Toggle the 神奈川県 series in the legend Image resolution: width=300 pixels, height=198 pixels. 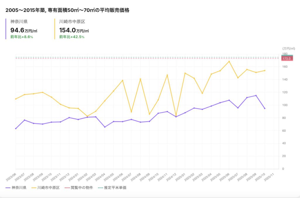pos(16,187)
